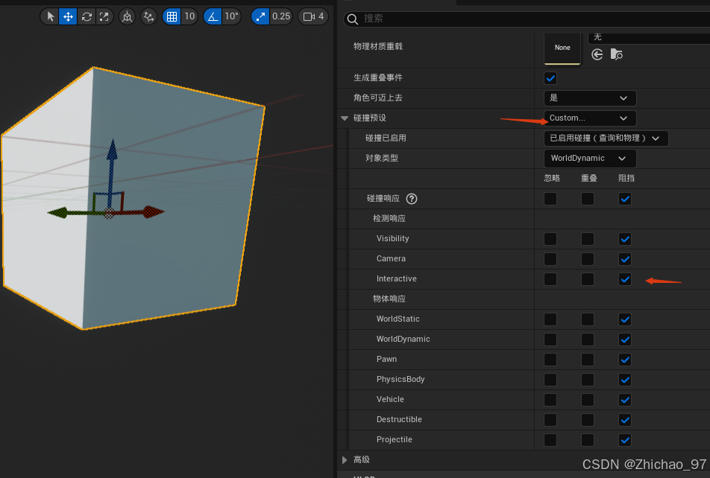This screenshot has height=478, width=710.
Task: Set Camera response to ignore
Action: click(550, 259)
